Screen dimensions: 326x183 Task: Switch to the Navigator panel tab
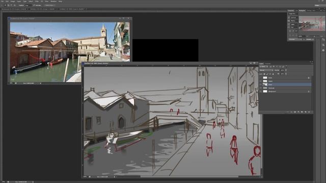[302, 11]
